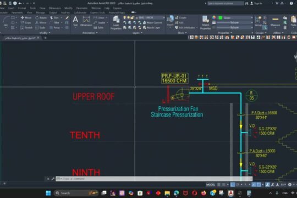Screen dimensions: 297x198
Task: Activate the Text annotation tool
Action: [x=75, y=21]
